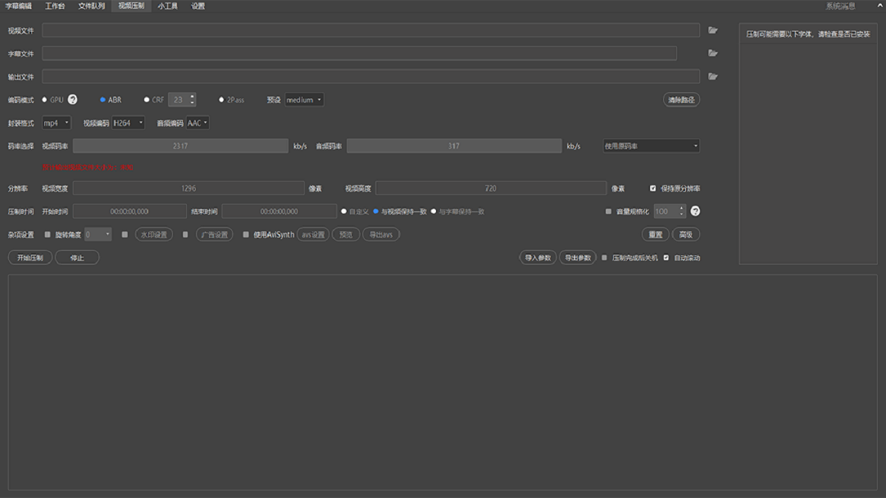Click the folder icon for 视频文件
Viewport: 886px width, 498px height.
point(713,30)
